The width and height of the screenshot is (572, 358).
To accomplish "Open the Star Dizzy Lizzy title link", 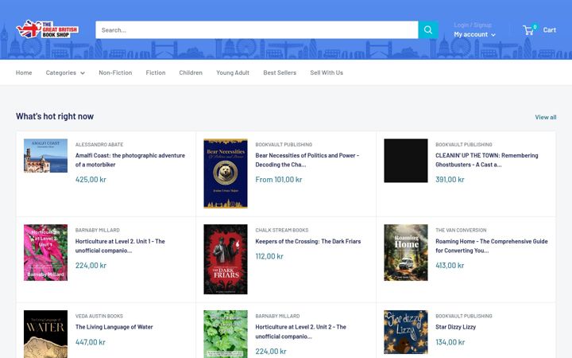I will pos(456,327).
